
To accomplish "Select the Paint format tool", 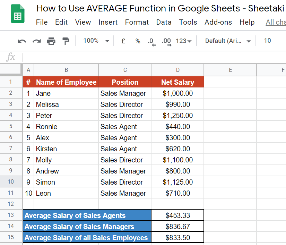I will [66, 41].
